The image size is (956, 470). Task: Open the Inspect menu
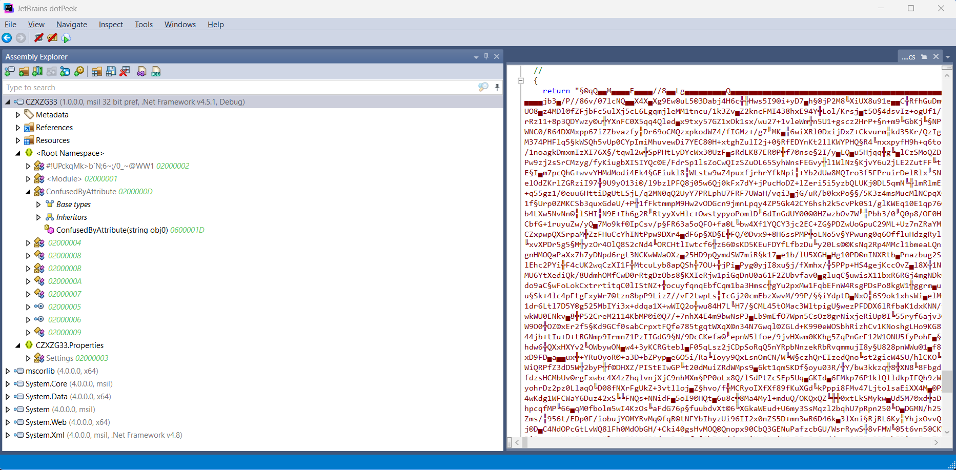[x=111, y=24]
